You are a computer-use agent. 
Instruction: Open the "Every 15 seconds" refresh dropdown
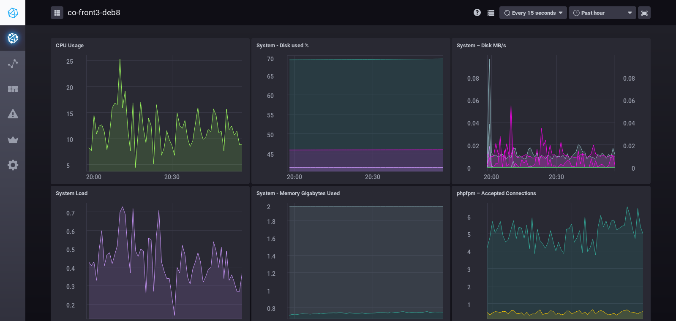533,13
